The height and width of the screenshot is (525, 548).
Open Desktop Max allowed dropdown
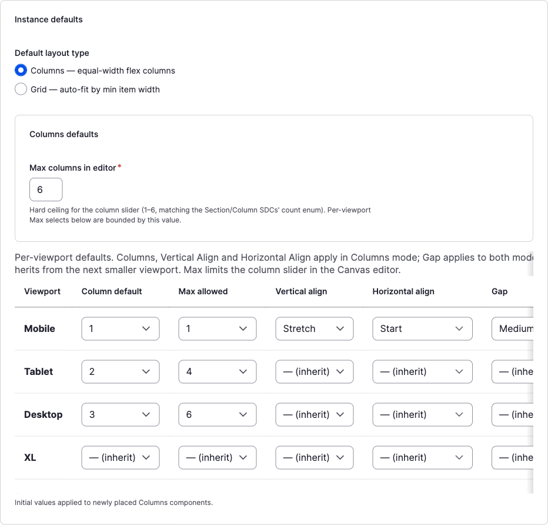tap(218, 415)
